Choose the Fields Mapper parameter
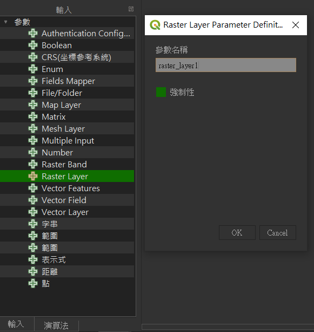The image size is (314, 332). [67, 81]
